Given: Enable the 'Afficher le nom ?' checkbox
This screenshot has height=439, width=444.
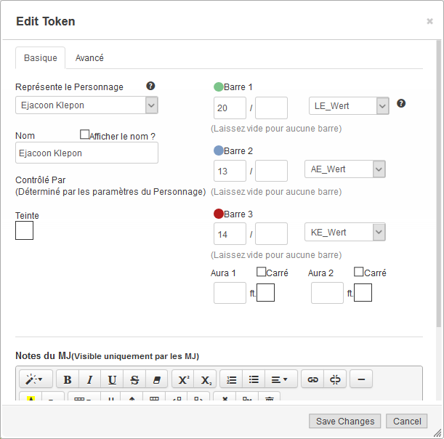Looking at the screenshot, I should coord(85,134).
